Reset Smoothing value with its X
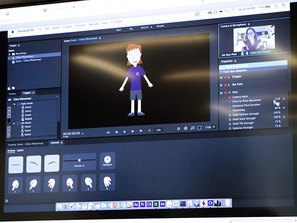The image size is (297, 223). coord(284,108)
